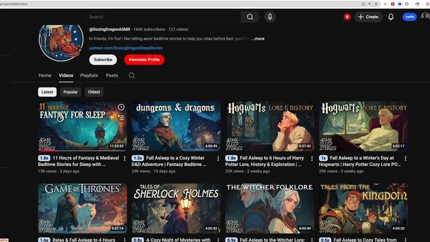The width and height of the screenshot is (430, 242).
Task: Sort videos by Oldest
Action: [94, 92]
